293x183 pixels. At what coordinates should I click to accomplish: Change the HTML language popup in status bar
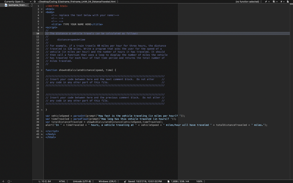(x=64, y=181)
